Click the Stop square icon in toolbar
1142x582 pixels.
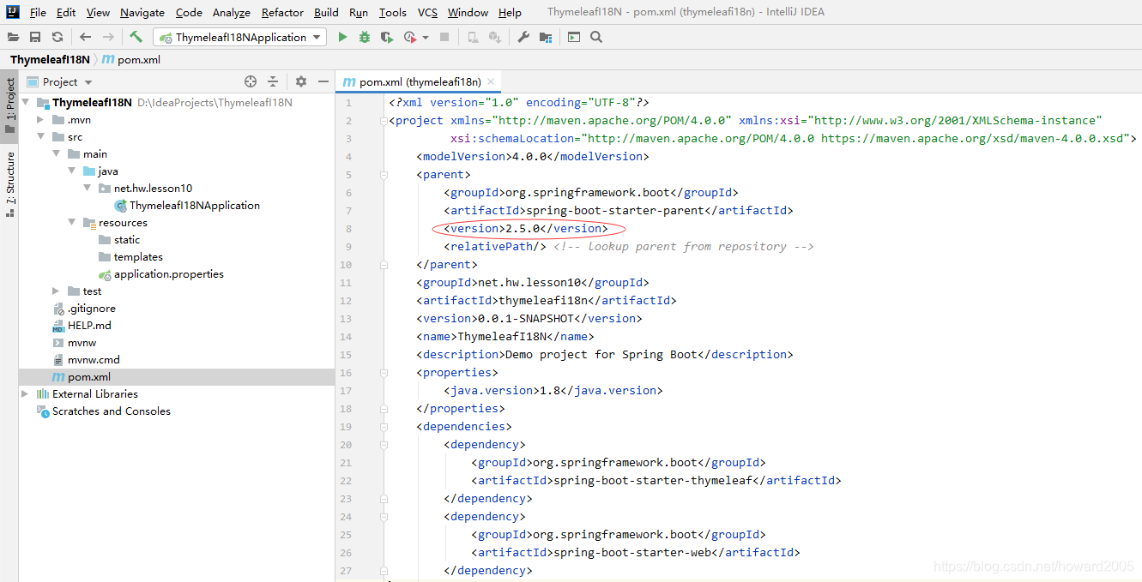click(x=444, y=37)
